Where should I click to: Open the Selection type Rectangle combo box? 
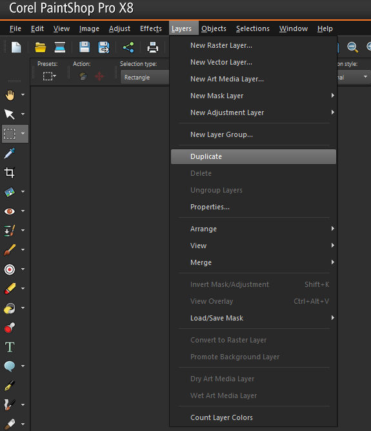[145, 78]
